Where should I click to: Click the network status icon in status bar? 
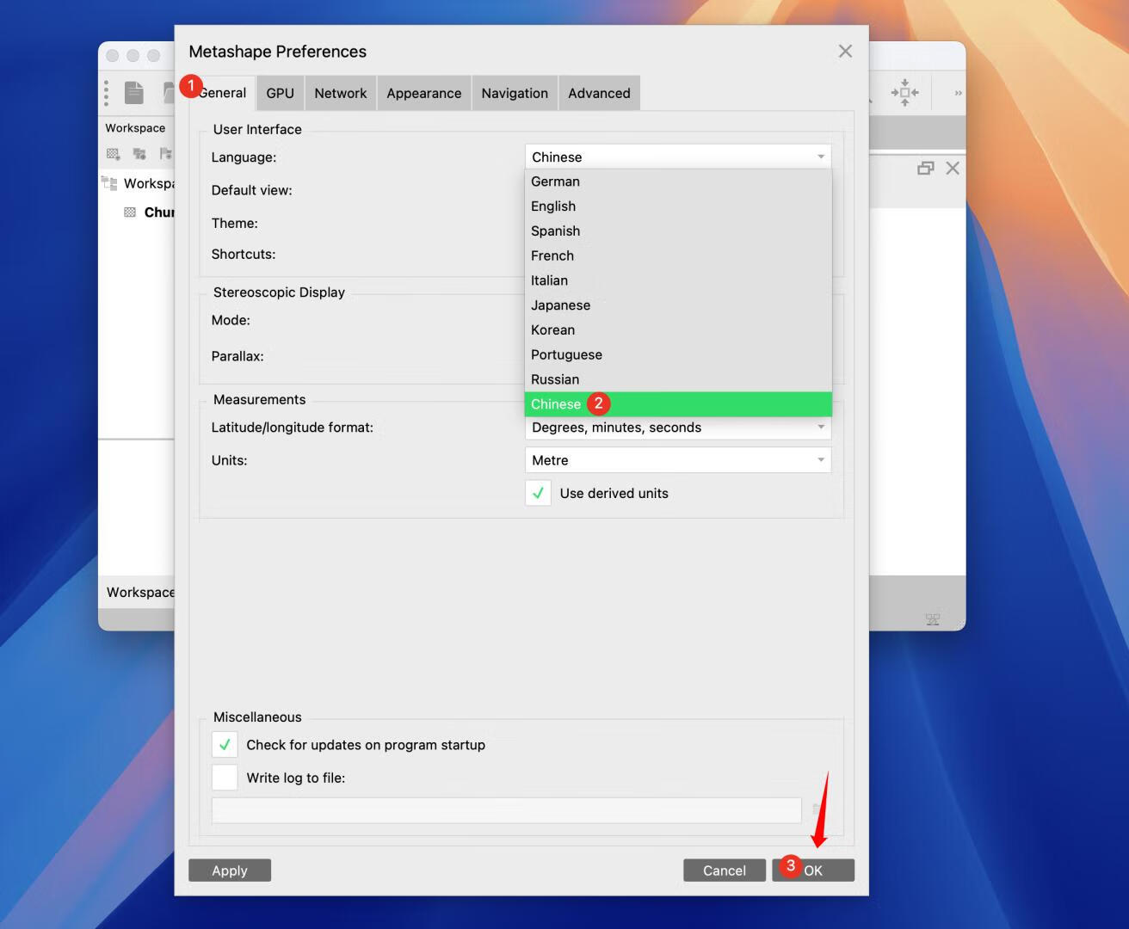(932, 619)
